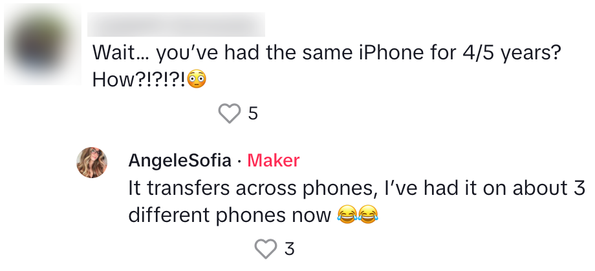This screenshot has height=271, width=595.
Task: Click the "different phones now" text
Action: coord(230,215)
